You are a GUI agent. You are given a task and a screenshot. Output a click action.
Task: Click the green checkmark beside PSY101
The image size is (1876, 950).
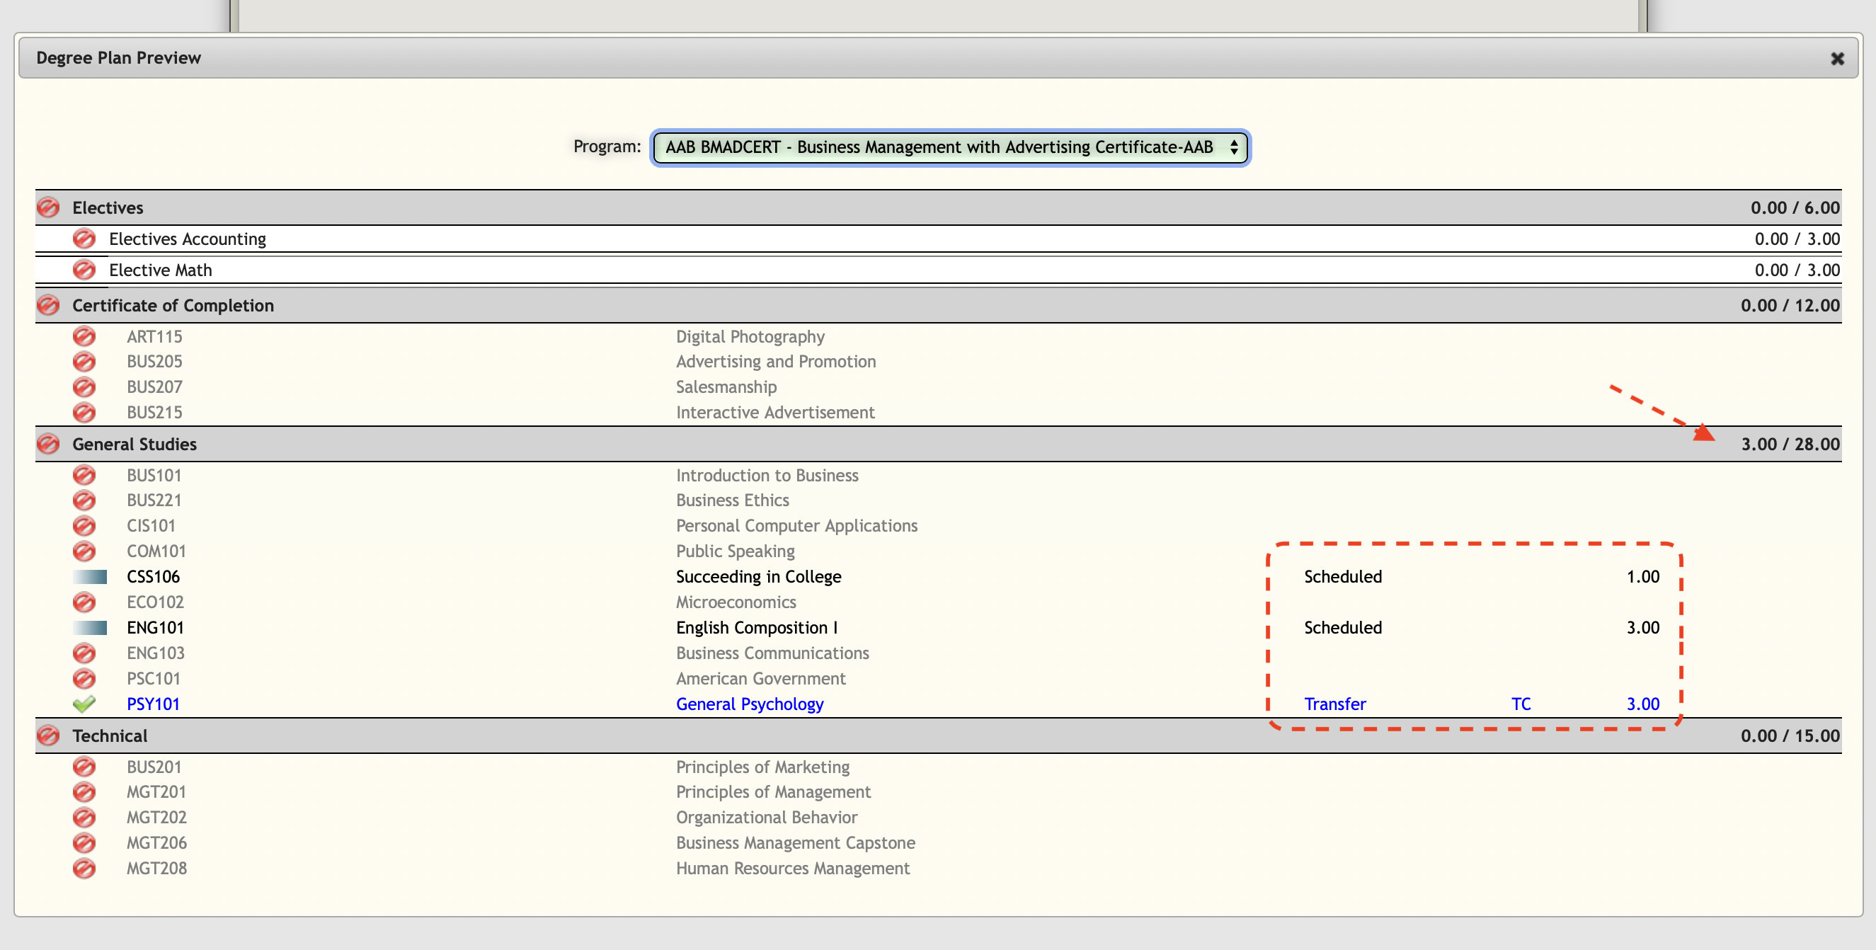click(x=84, y=704)
